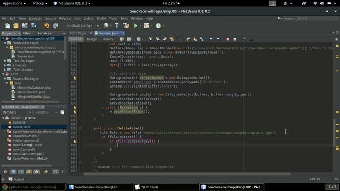Collapse the UDP project node
The height and width of the screenshot is (191, 340).
coord(3,74)
